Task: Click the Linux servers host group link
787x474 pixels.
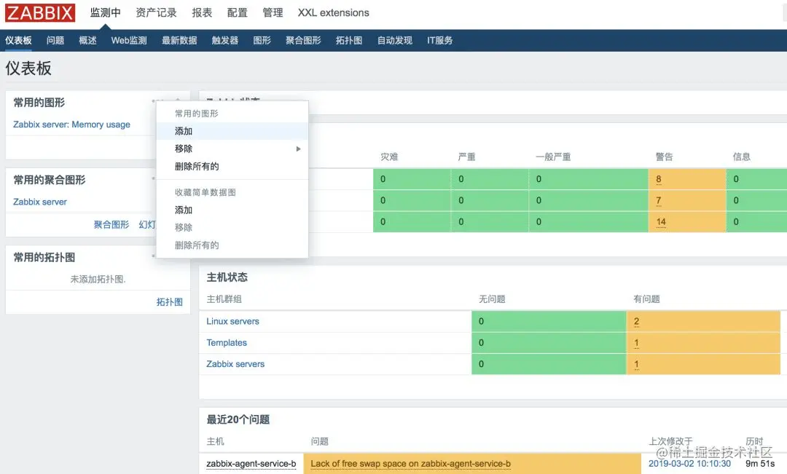Action: 232,321
